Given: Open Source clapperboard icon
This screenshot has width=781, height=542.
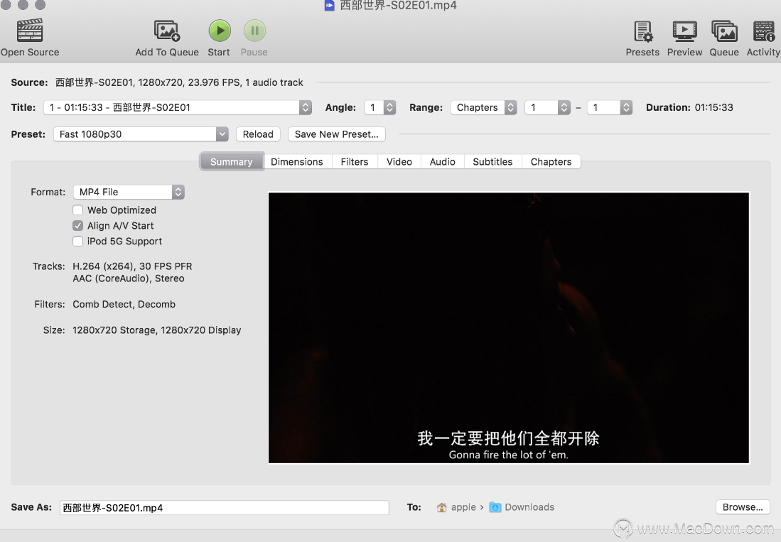Looking at the screenshot, I should click(30, 31).
